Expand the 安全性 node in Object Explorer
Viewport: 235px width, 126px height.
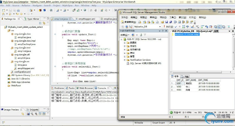coord(125,46)
